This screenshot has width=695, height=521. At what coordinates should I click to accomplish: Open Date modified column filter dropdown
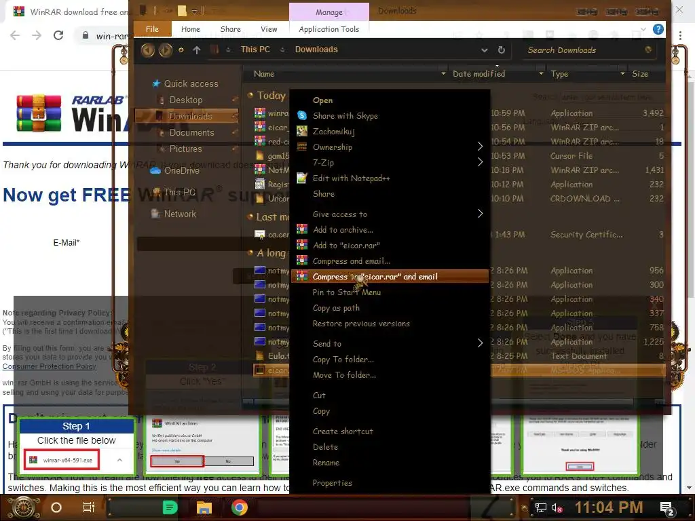tap(541, 73)
